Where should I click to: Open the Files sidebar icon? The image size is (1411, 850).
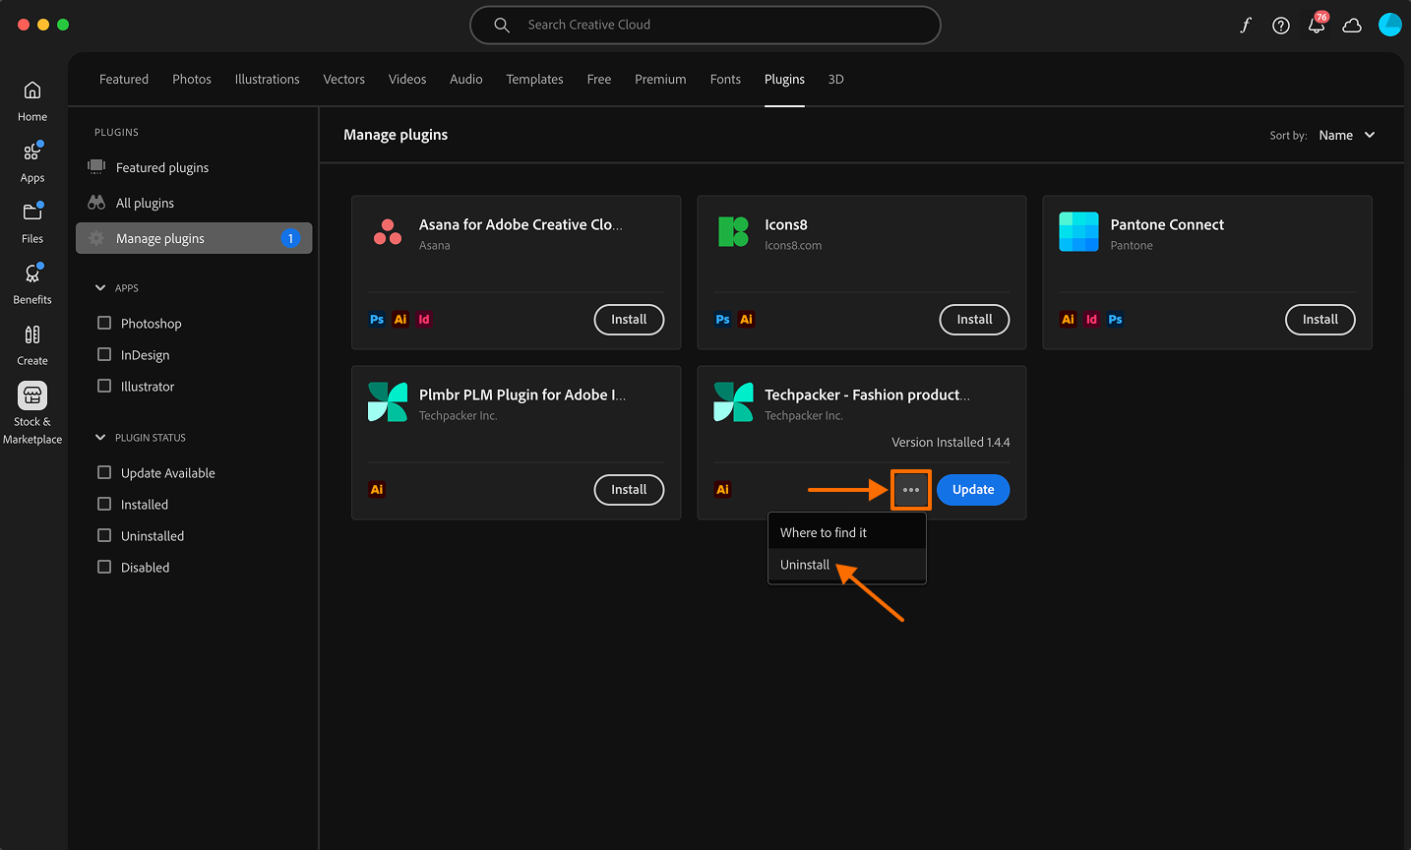[32, 222]
